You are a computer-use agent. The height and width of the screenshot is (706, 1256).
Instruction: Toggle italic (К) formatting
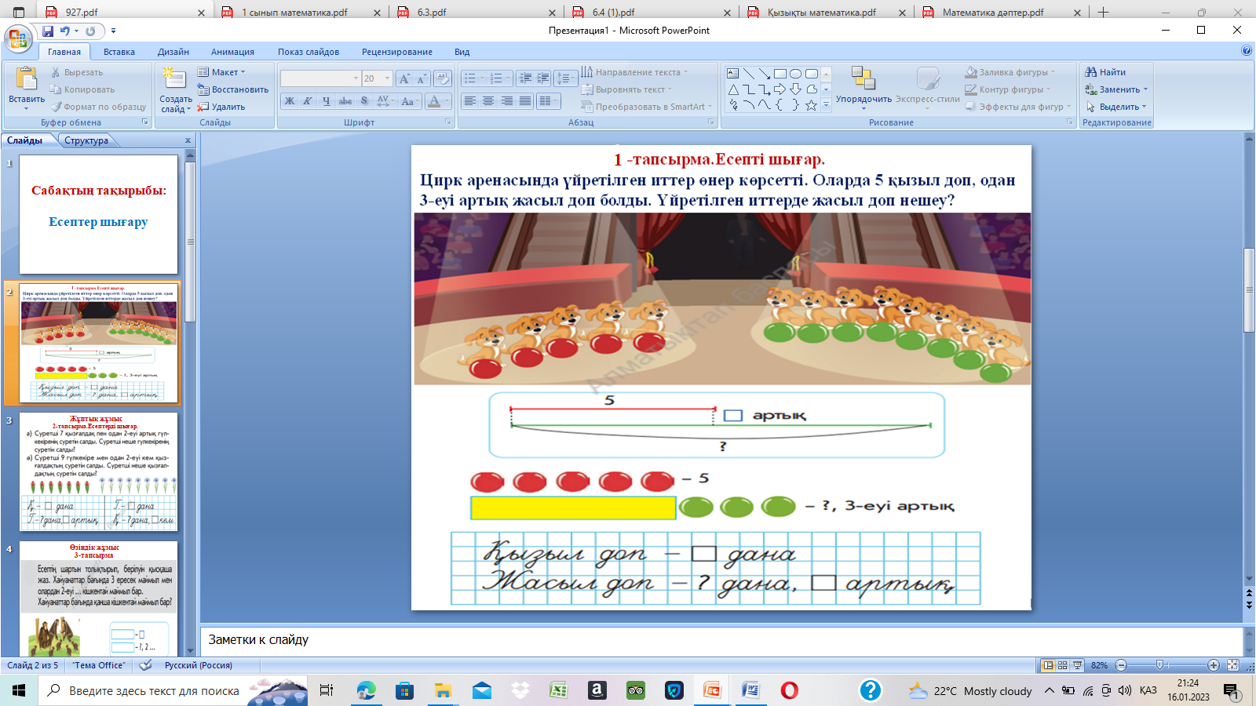pyautogui.click(x=308, y=101)
